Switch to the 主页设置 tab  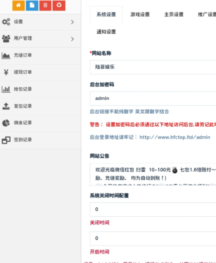pos(174,14)
